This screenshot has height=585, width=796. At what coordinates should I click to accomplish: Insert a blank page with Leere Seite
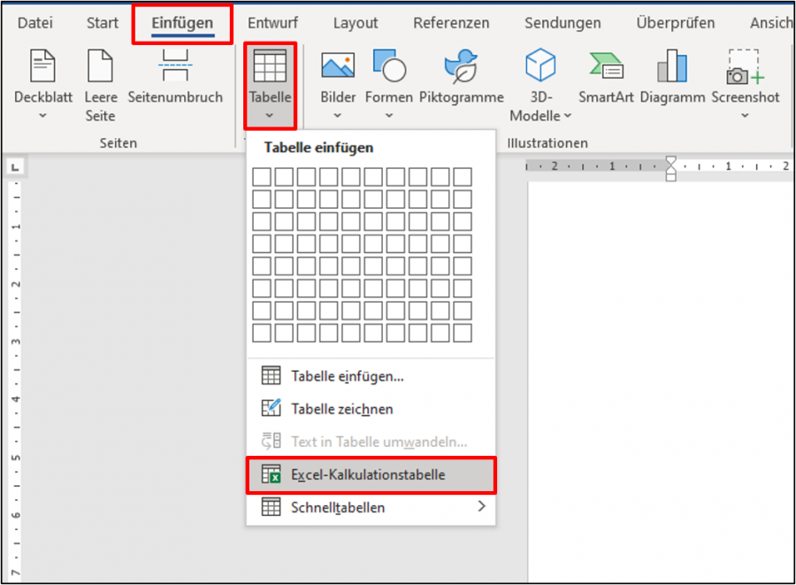point(100,68)
